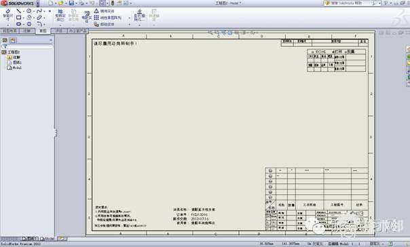This screenshot has height=247, width=410.
Task: Select the Arc sketch tool
Action: pyautogui.click(x=29, y=18)
